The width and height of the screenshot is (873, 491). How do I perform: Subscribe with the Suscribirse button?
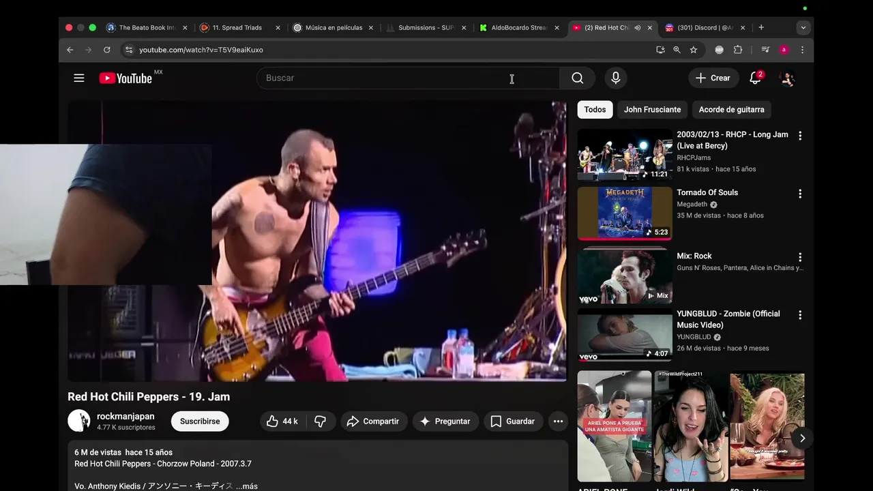point(200,421)
